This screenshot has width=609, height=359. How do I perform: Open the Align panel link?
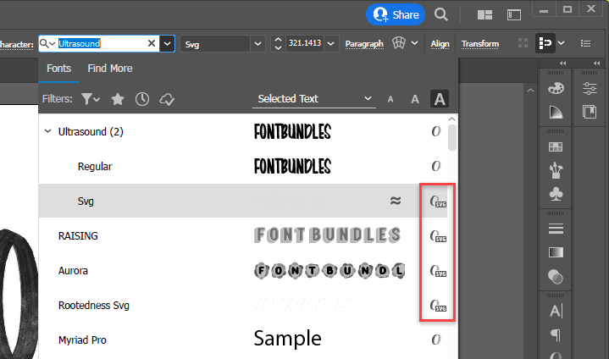click(x=440, y=44)
